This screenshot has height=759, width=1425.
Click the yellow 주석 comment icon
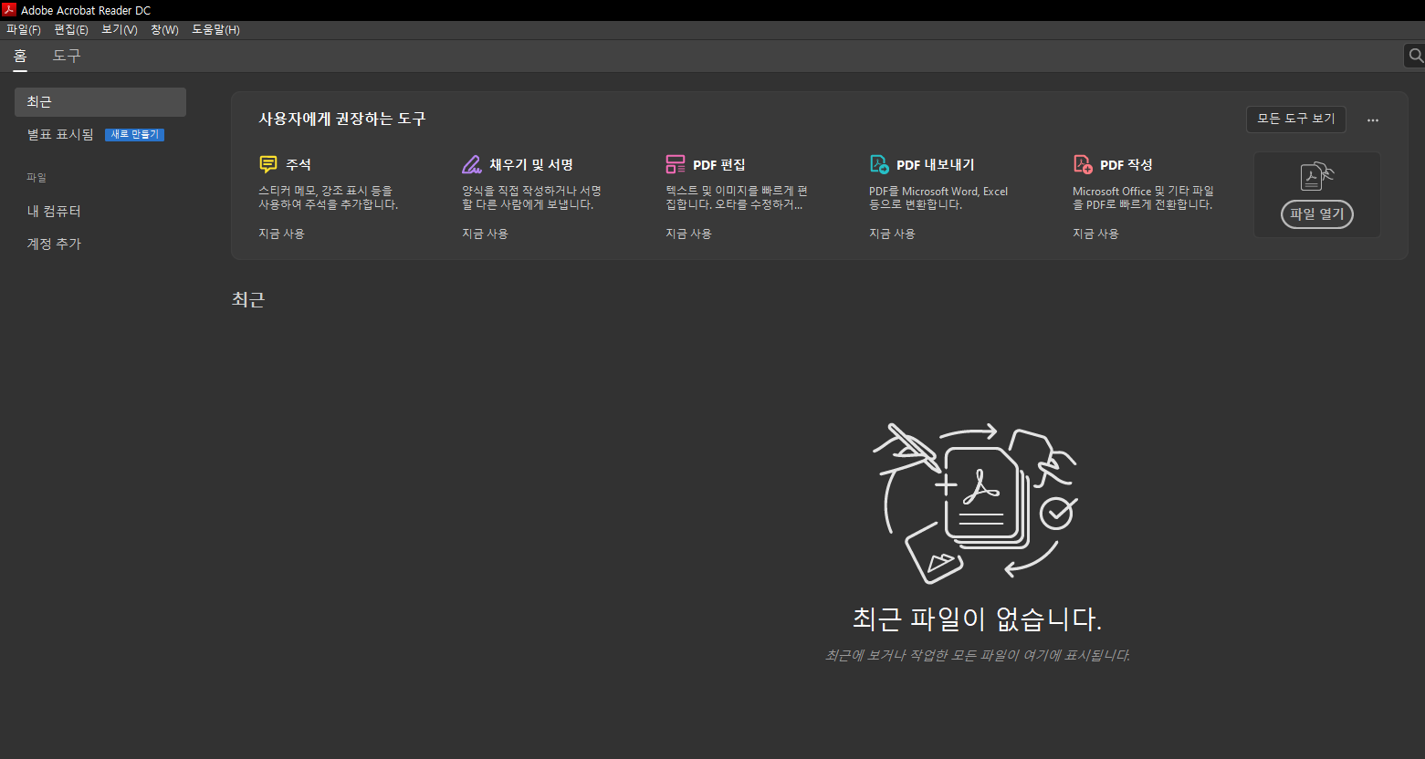click(x=268, y=164)
